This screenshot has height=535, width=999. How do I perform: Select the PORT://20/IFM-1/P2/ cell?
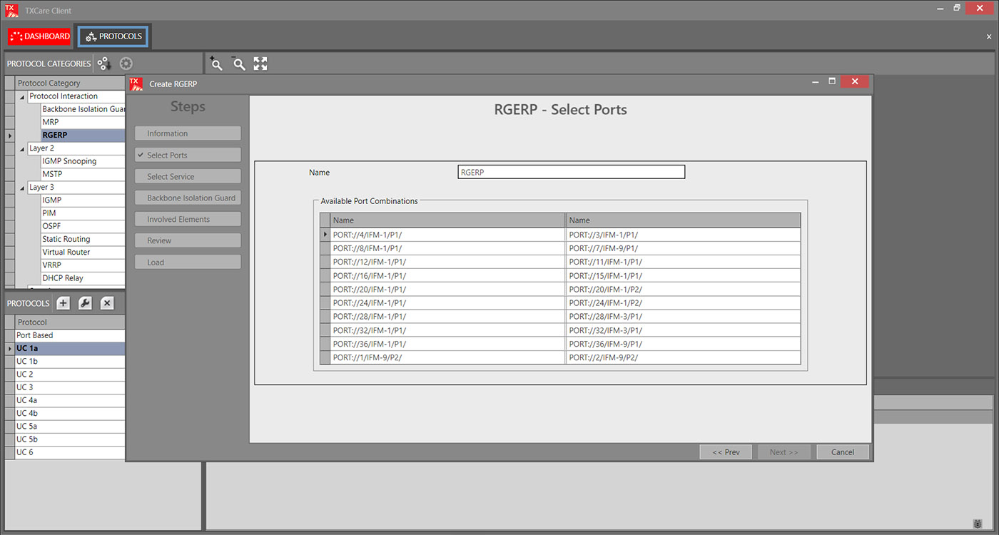point(684,289)
